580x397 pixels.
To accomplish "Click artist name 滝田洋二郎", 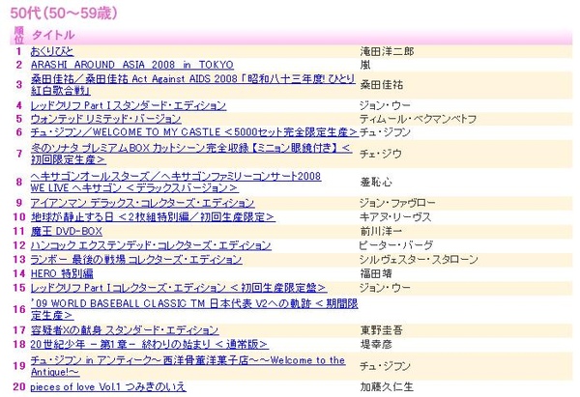I will pyautogui.click(x=387, y=51).
